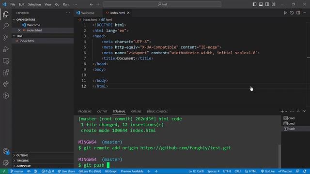Open Extensions view in activity bar
Viewport: 310px width, 174px height.
pos(6,72)
